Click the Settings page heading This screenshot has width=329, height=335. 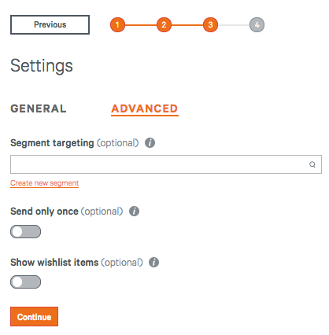pyautogui.click(x=42, y=65)
